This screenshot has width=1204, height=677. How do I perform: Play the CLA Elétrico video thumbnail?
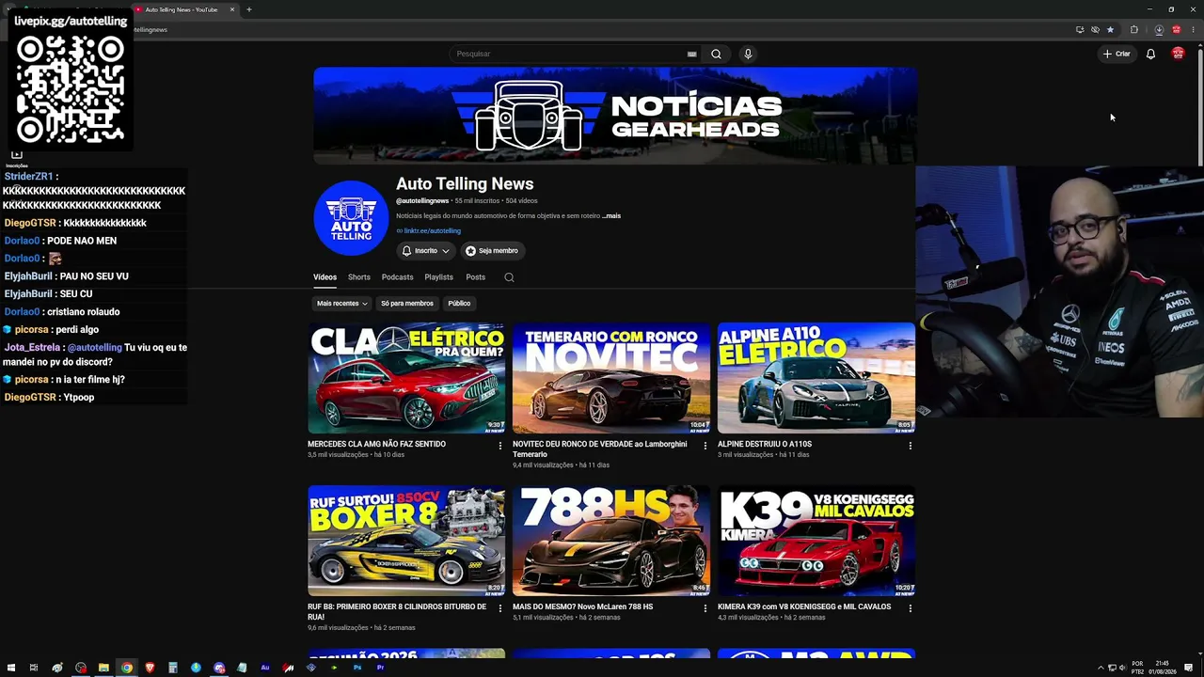pos(406,378)
